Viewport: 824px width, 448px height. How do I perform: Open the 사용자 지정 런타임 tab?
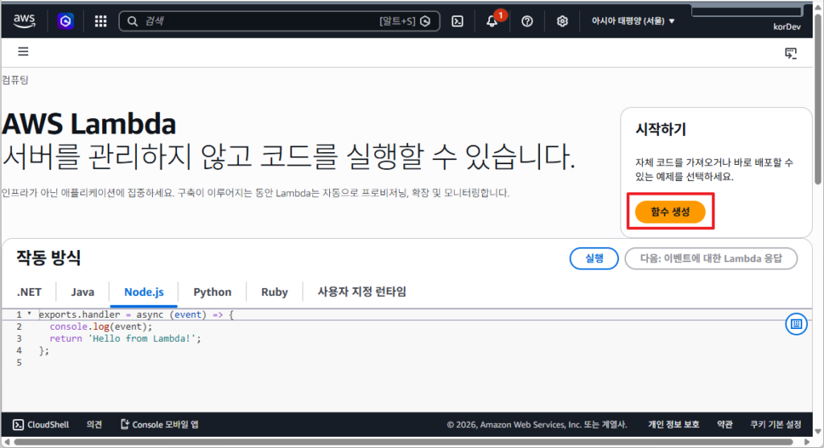pos(361,292)
